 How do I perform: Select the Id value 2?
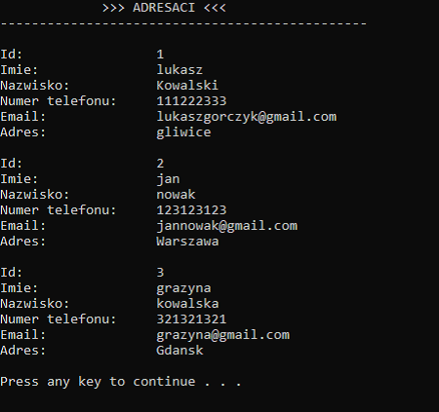(x=160, y=164)
